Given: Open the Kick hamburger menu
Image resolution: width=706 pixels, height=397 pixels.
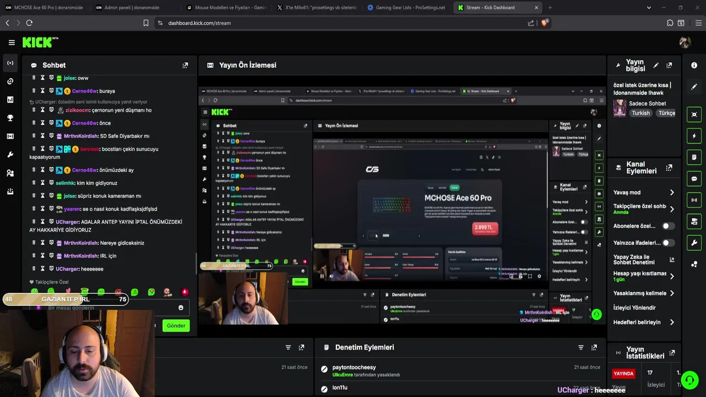Looking at the screenshot, I should click(x=12, y=42).
